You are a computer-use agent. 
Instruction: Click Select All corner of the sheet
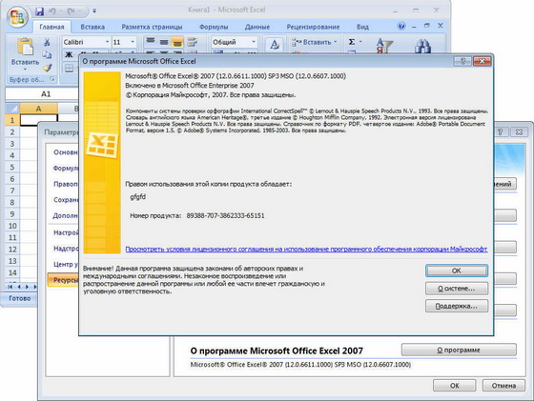(x=12, y=109)
